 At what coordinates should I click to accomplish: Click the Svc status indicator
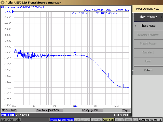pos(135,120)
